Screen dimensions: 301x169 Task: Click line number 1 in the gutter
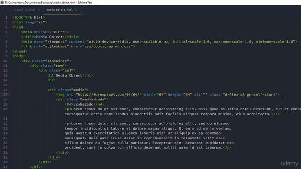tap(6, 17)
